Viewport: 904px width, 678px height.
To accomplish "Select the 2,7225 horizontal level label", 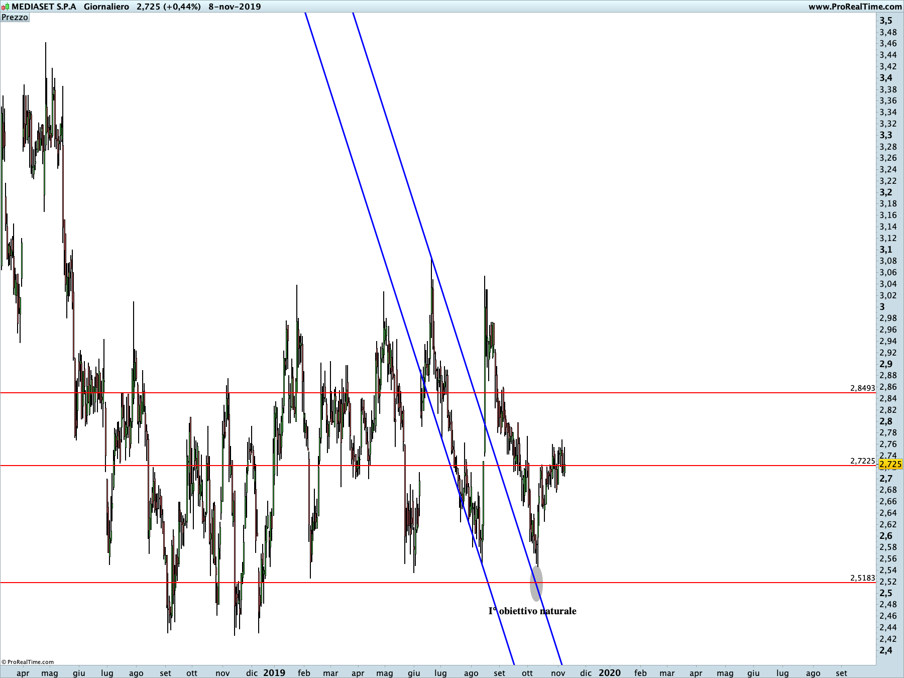I will pos(862,461).
